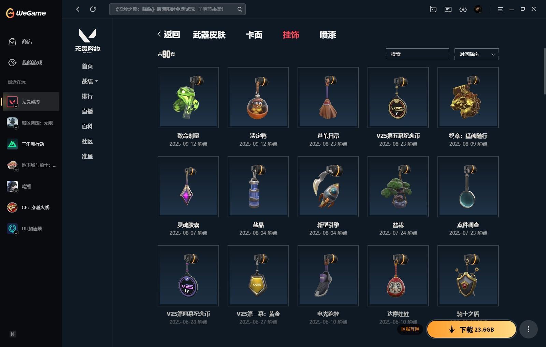Go back with the top-bar back arrow
Screen dimensions: 546x347
(78, 9)
